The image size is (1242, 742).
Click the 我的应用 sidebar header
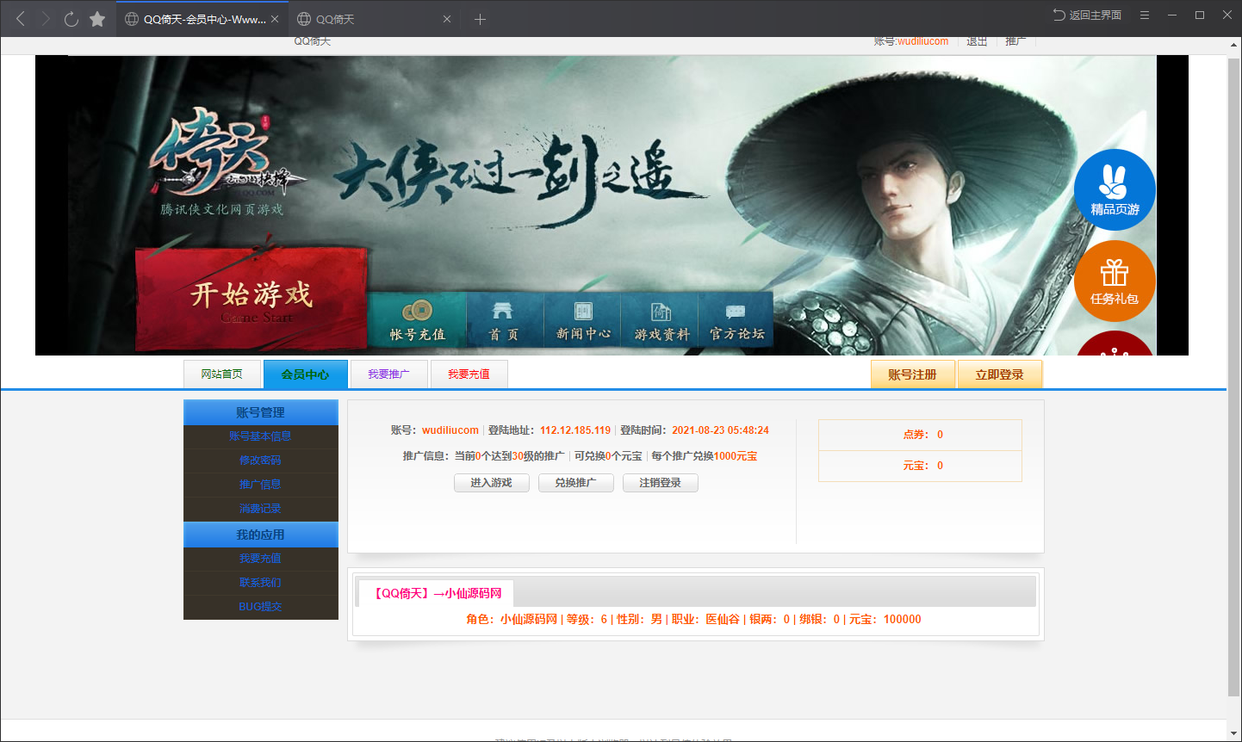tap(260, 535)
